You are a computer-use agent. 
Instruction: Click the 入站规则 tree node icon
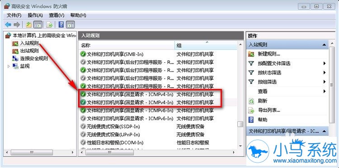(x=15, y=43)
